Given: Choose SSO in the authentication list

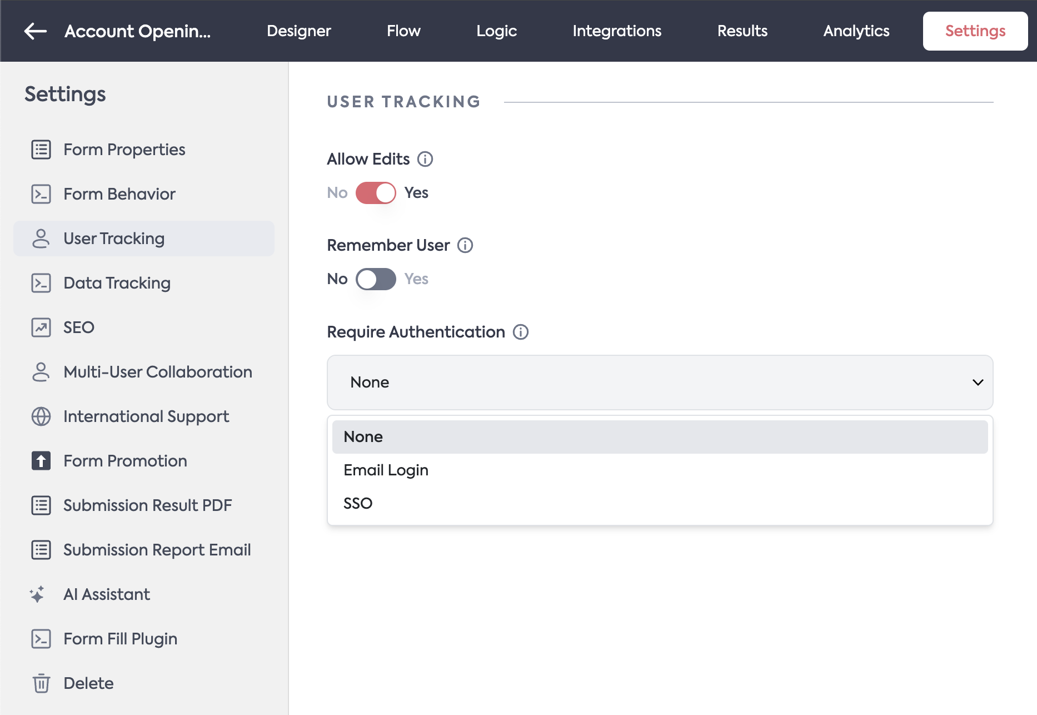Looking at the screenshot, I should coord(358,504).
